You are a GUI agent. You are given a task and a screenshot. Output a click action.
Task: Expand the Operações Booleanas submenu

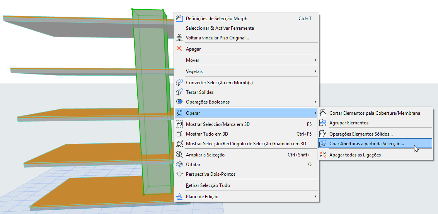coord(246,102)
